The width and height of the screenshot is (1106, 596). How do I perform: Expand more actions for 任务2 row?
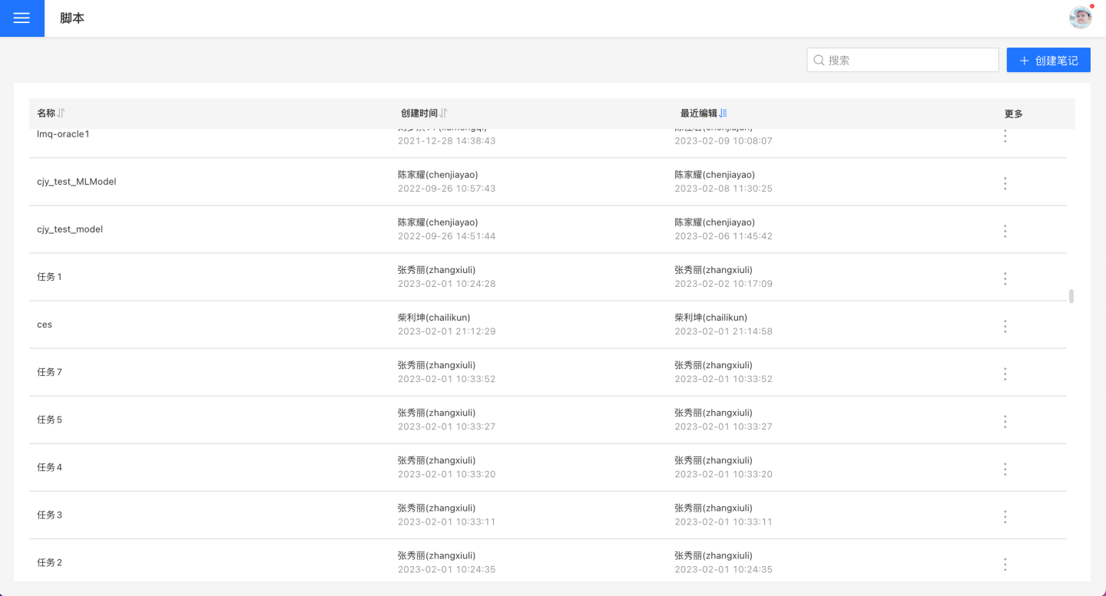(1005, 564)
